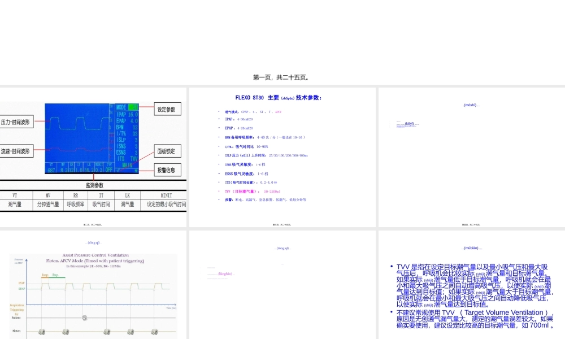
Task: Click a patient trigger icon on the Floton timeline
Action: click(x=41, y=332)
